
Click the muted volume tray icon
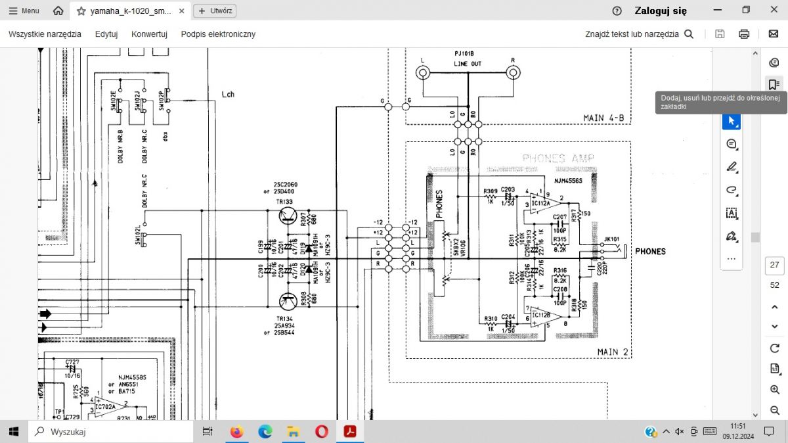pos(680,432)
